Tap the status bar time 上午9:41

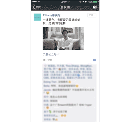pos(65,2)
